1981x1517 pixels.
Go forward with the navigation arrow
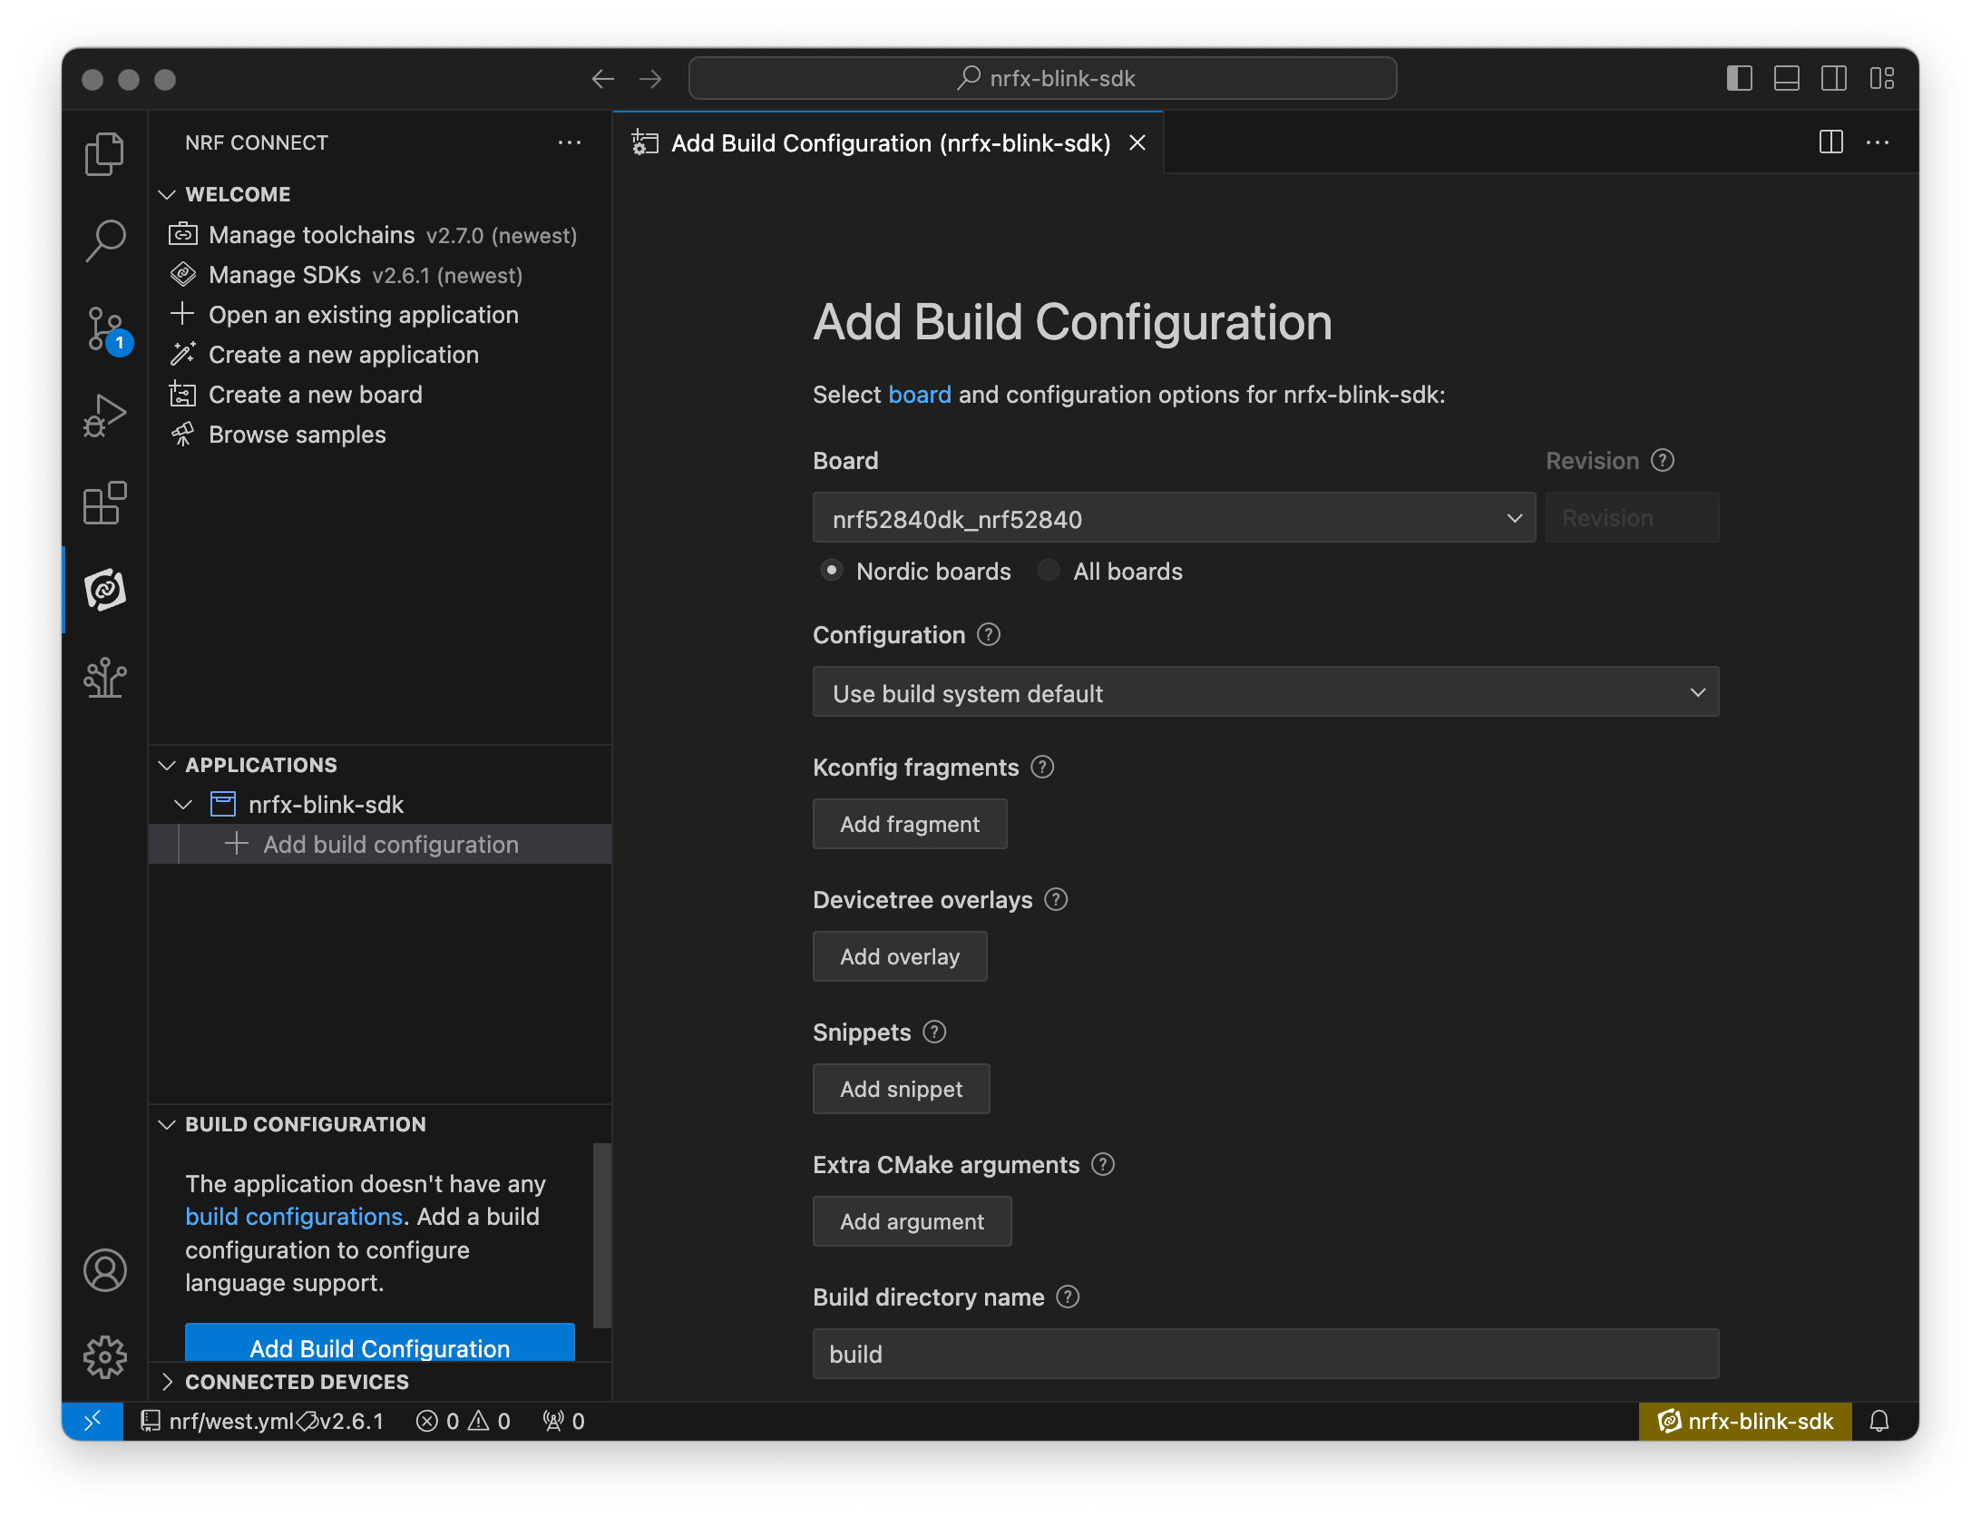pyautogui.click(x=650, y=79)
